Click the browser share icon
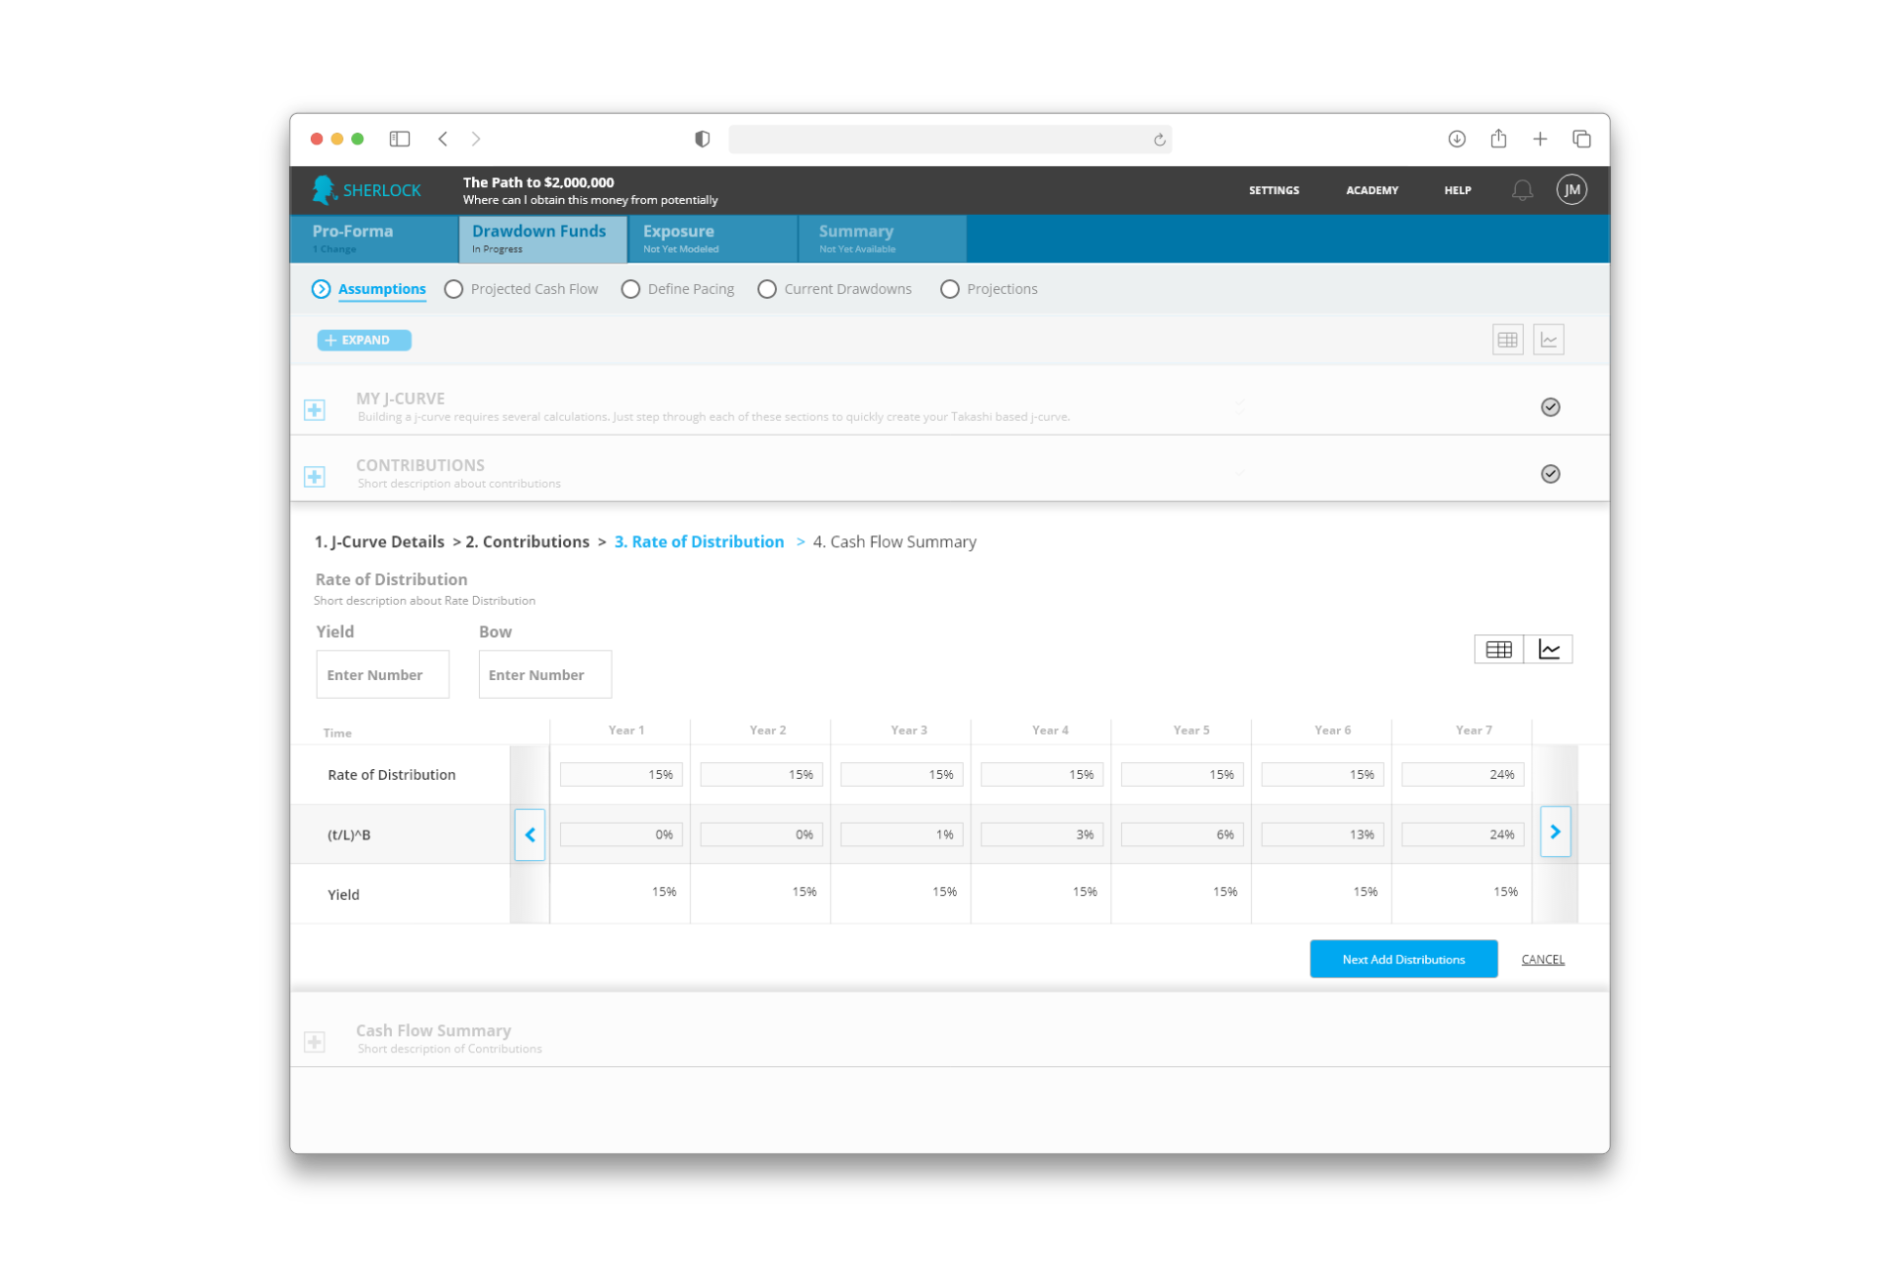 (x=1498, y=139)
